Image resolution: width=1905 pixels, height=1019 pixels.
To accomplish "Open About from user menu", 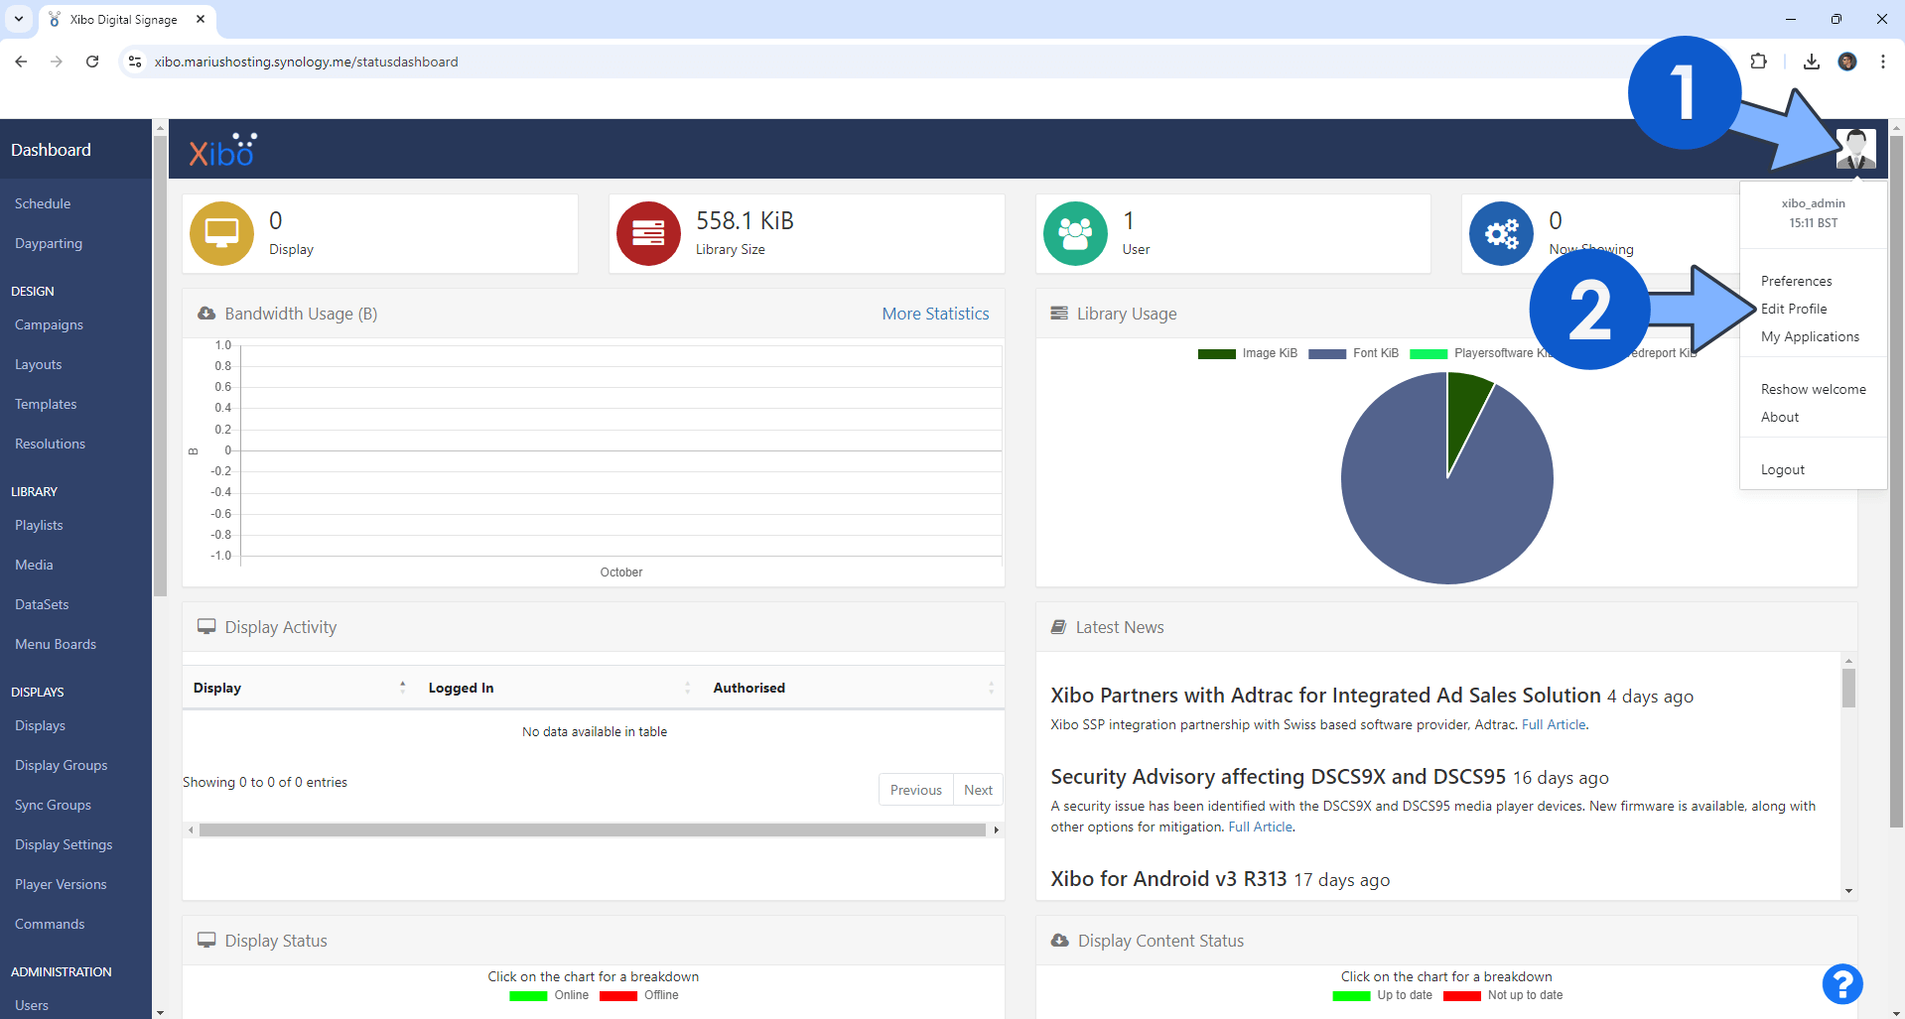I will point(1780,417).
